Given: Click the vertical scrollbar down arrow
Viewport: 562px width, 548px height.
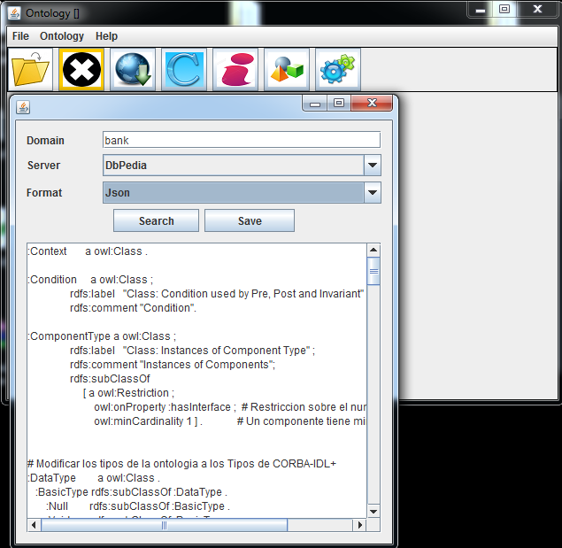Looking at the screenshot, I should point(373,512).
